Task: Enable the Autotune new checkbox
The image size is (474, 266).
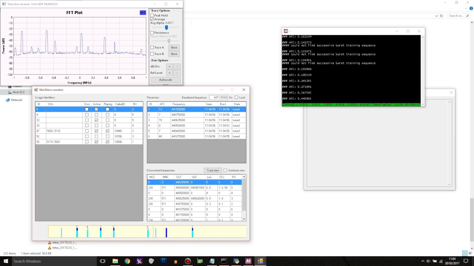Action: coord(225,170)
